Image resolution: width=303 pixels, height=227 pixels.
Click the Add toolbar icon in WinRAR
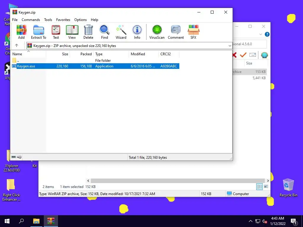pos(21,32)
